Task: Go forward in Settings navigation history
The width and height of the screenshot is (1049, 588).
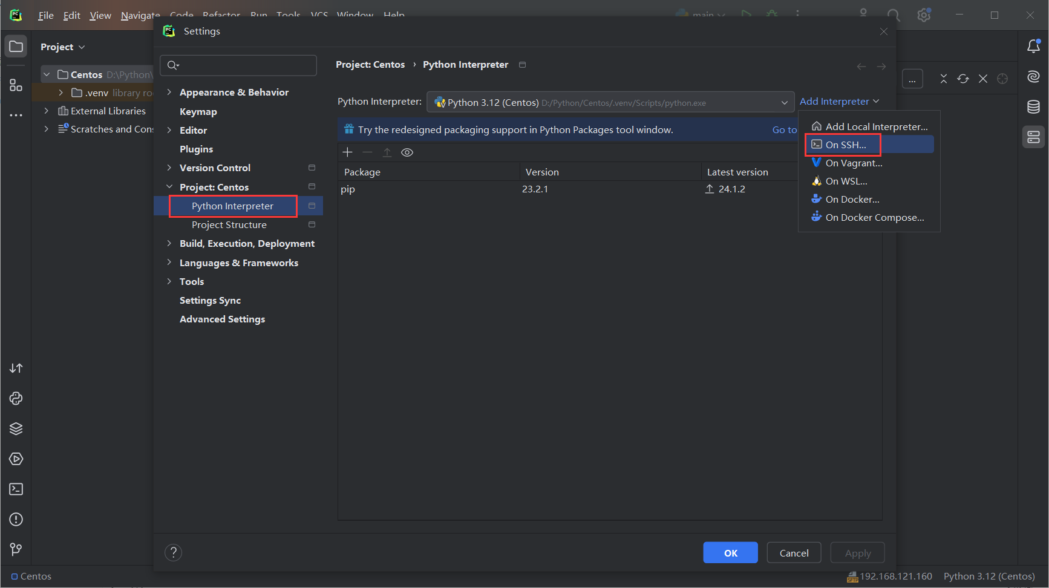Action: coord(881,67)
